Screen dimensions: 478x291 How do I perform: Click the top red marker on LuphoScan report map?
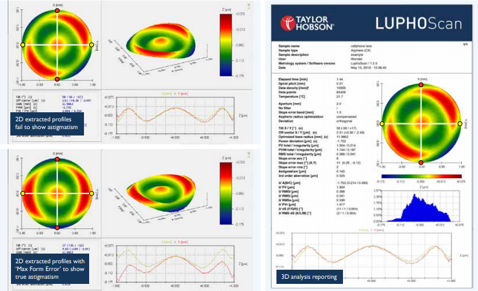coord(421,85)
